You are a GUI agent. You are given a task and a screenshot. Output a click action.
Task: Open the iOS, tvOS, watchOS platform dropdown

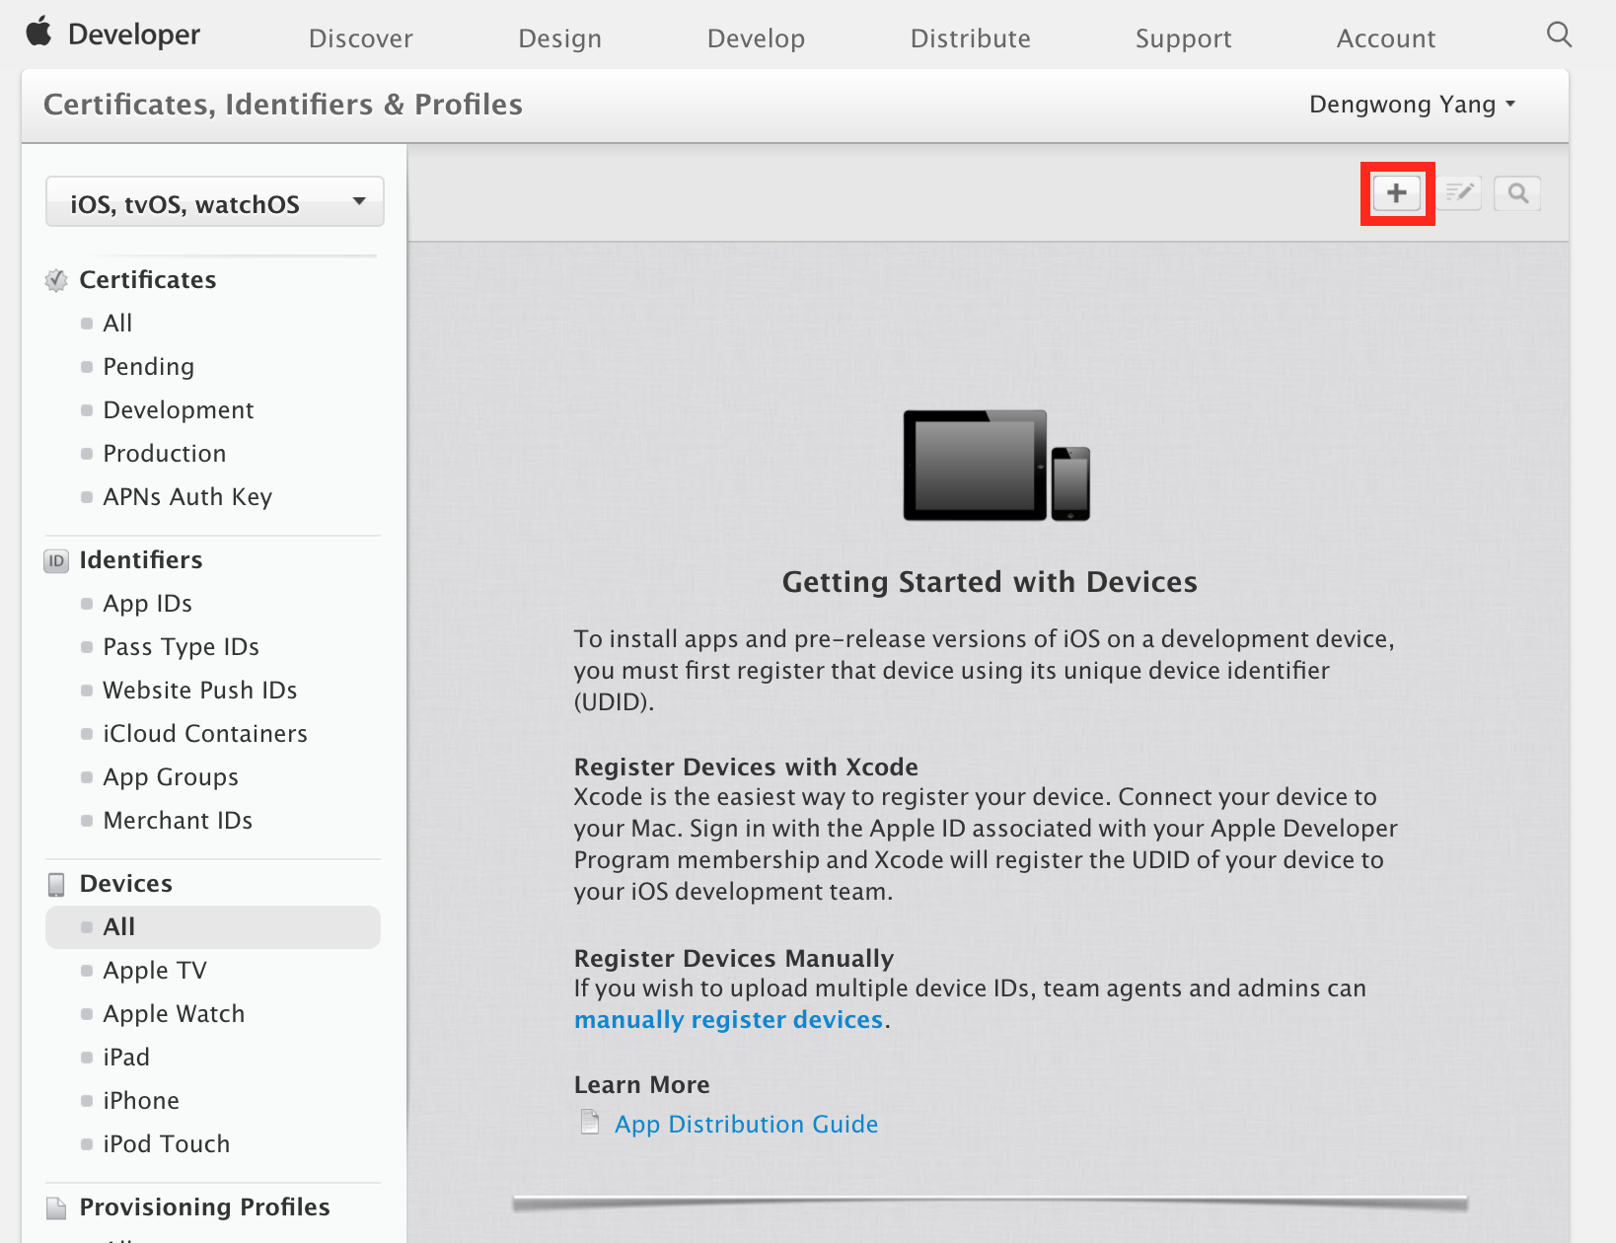215,203
